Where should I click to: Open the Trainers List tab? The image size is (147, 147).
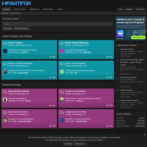pyautogui.click(x=34, y=9)
